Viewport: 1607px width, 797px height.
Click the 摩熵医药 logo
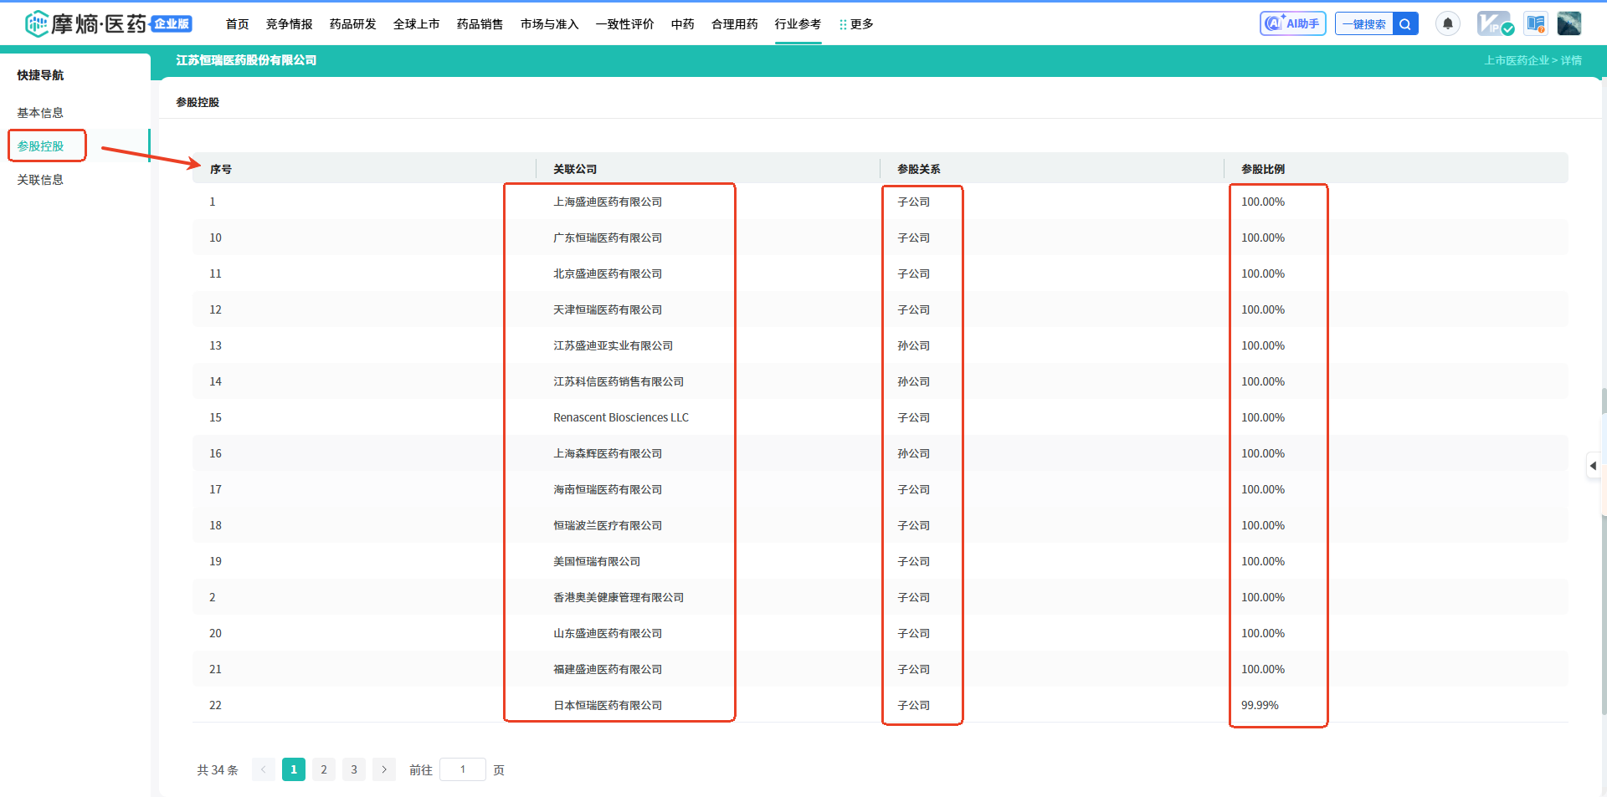(x=108, y=23)
